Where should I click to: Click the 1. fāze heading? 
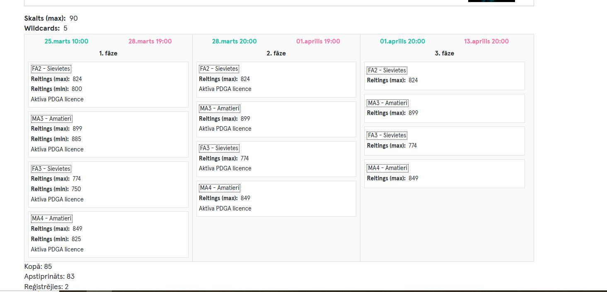pyautogui.click(x=108, y=53)
